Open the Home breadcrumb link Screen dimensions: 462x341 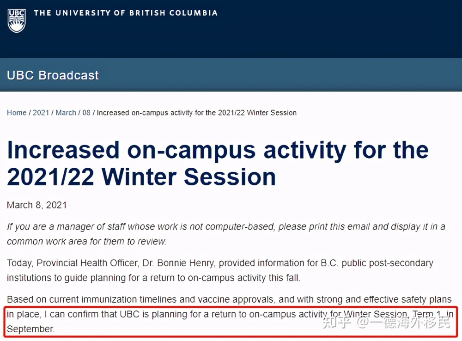[17, 113]
